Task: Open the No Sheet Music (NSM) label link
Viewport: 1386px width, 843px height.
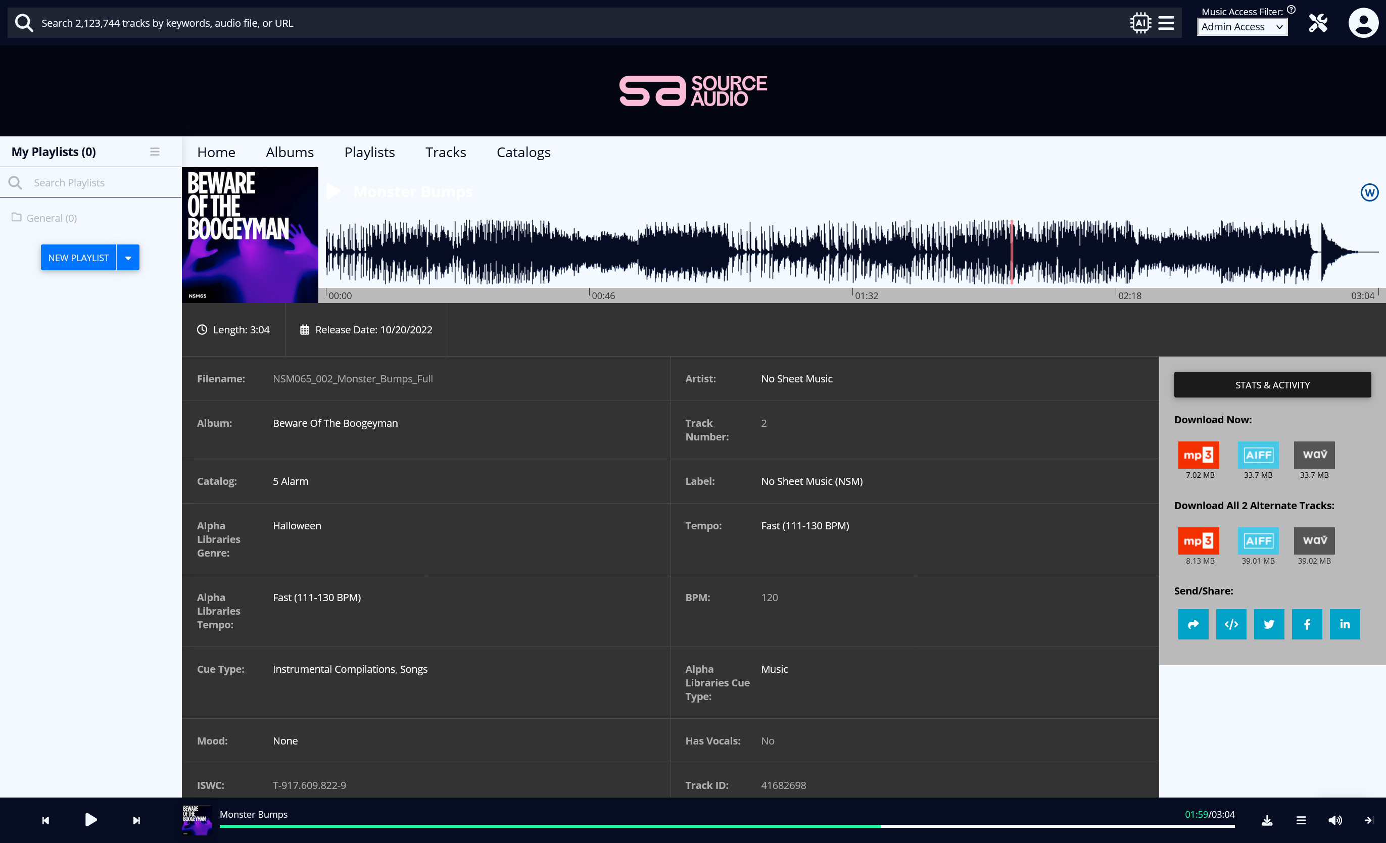Action: point(811,481)
